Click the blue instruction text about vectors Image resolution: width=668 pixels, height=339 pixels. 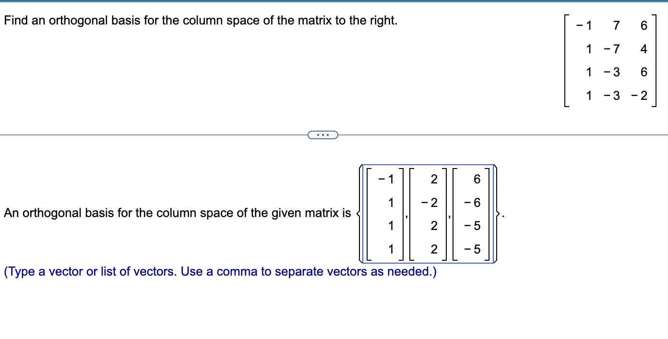pos(219,271)
